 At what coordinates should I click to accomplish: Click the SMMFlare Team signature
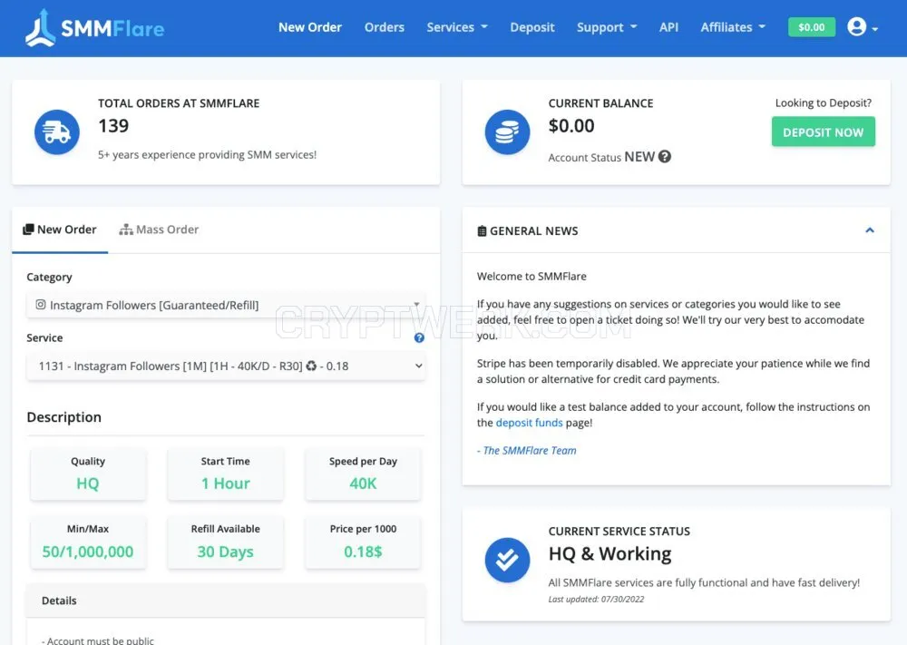pyautogui.click(x=526, y=451)
